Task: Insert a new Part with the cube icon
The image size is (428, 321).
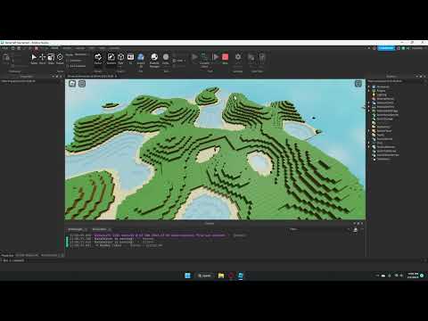Action: [120, 58]
